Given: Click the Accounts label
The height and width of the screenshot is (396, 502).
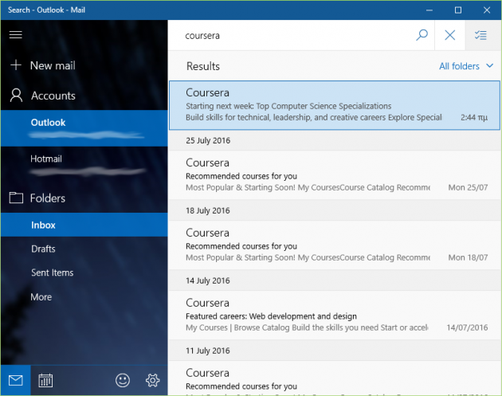Looking at the screenshot, I should pyautogui.click(x=53, y=96).
